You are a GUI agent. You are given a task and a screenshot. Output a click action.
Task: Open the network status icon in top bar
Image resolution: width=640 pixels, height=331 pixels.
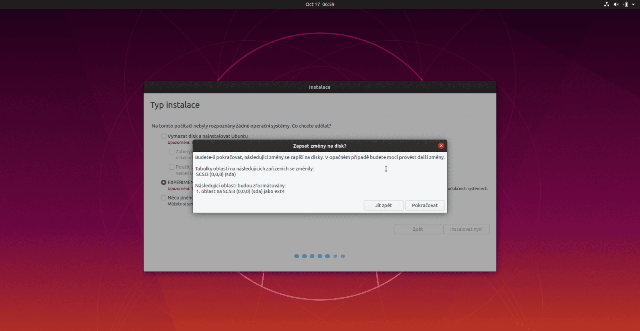[606, 4]
